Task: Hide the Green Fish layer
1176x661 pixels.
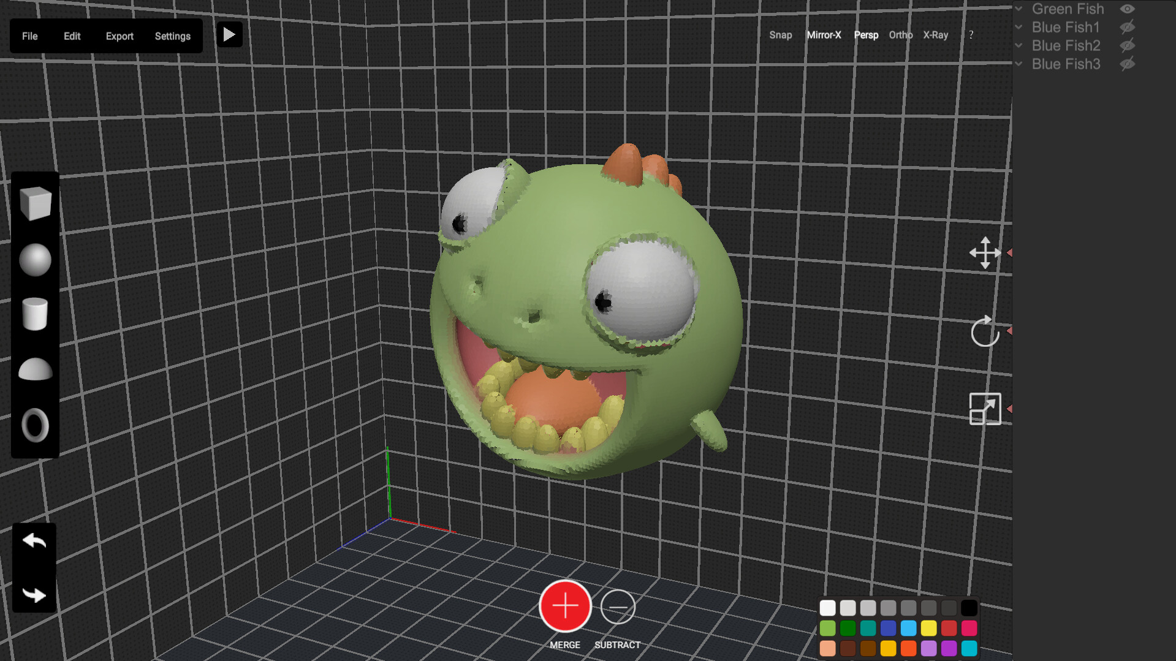Action: (x=1128, y=9)
